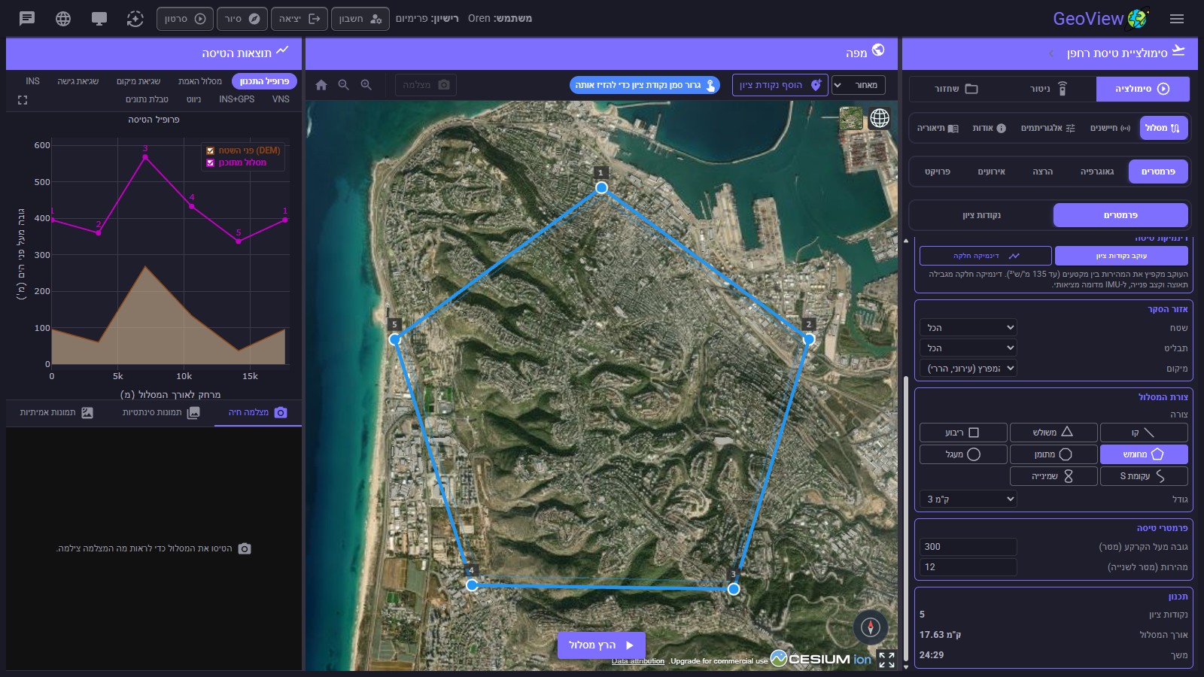The image size is (1204, 677).
Task: Click the altitude above ground input field
Action: (968, 547)
